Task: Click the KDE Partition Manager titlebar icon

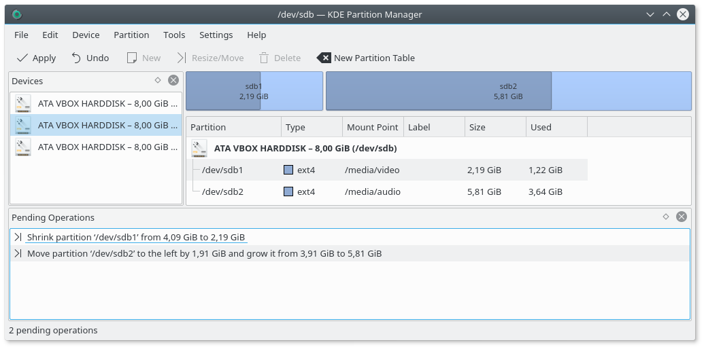Action: 17,14
